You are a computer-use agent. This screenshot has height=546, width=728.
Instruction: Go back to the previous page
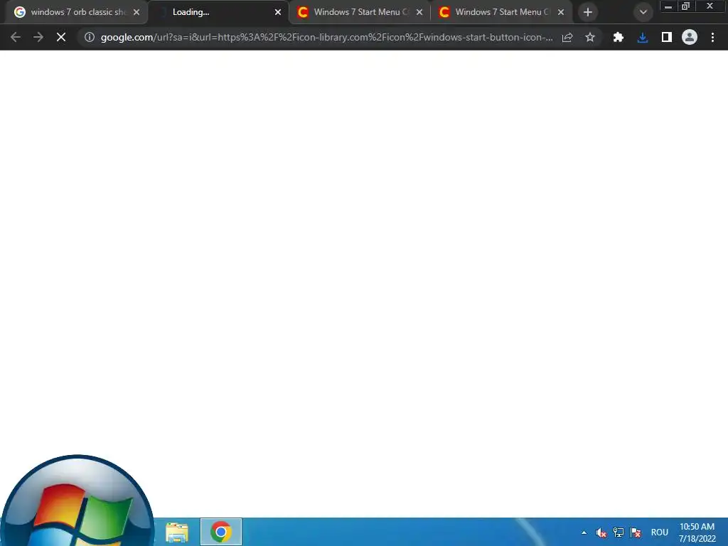(16, 37)
